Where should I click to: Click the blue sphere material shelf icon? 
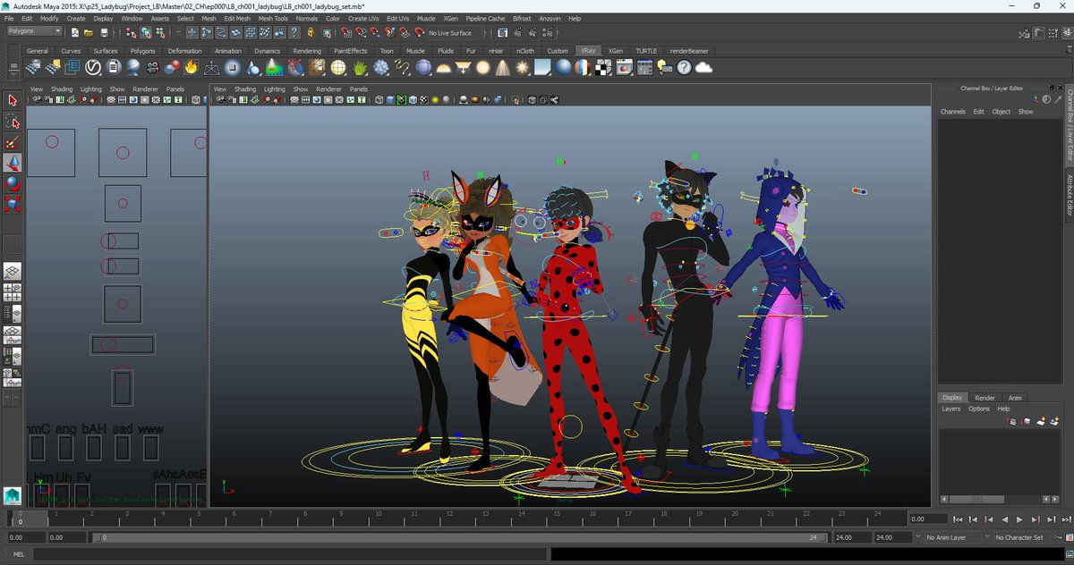tap(562, 67)
